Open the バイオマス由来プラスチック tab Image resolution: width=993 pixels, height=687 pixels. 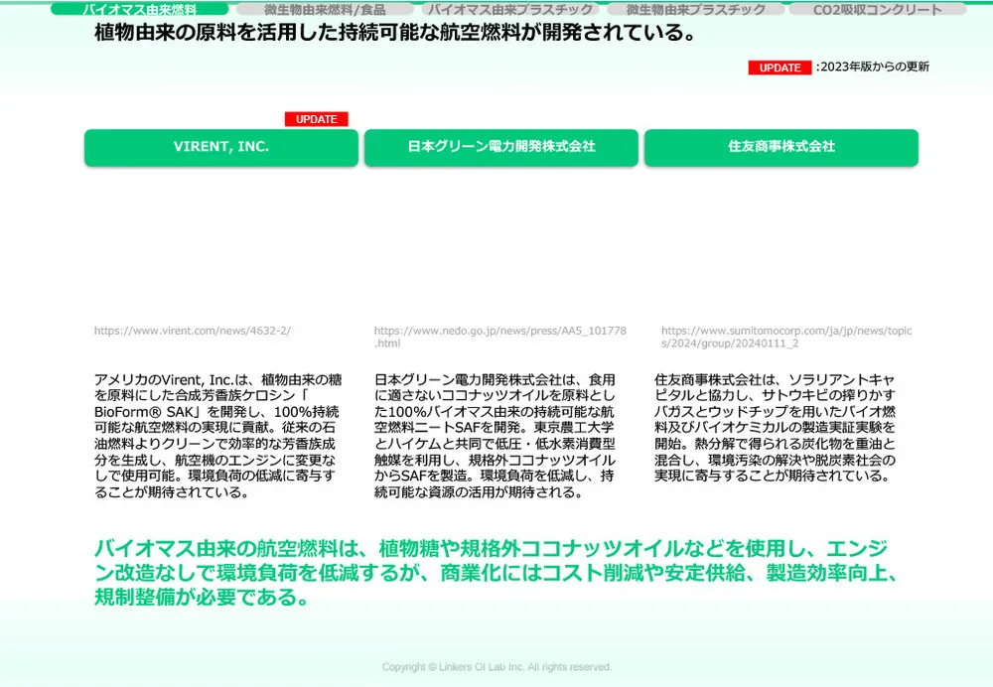(510, 9)
